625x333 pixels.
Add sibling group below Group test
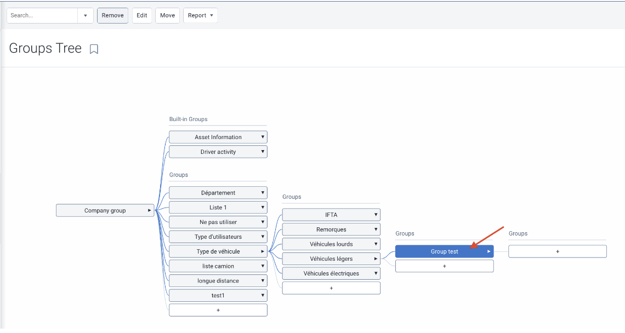click(445, 266)
